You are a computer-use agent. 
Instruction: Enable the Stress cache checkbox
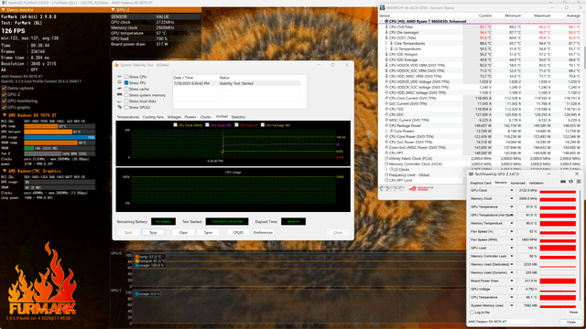(x=126, y=89)
